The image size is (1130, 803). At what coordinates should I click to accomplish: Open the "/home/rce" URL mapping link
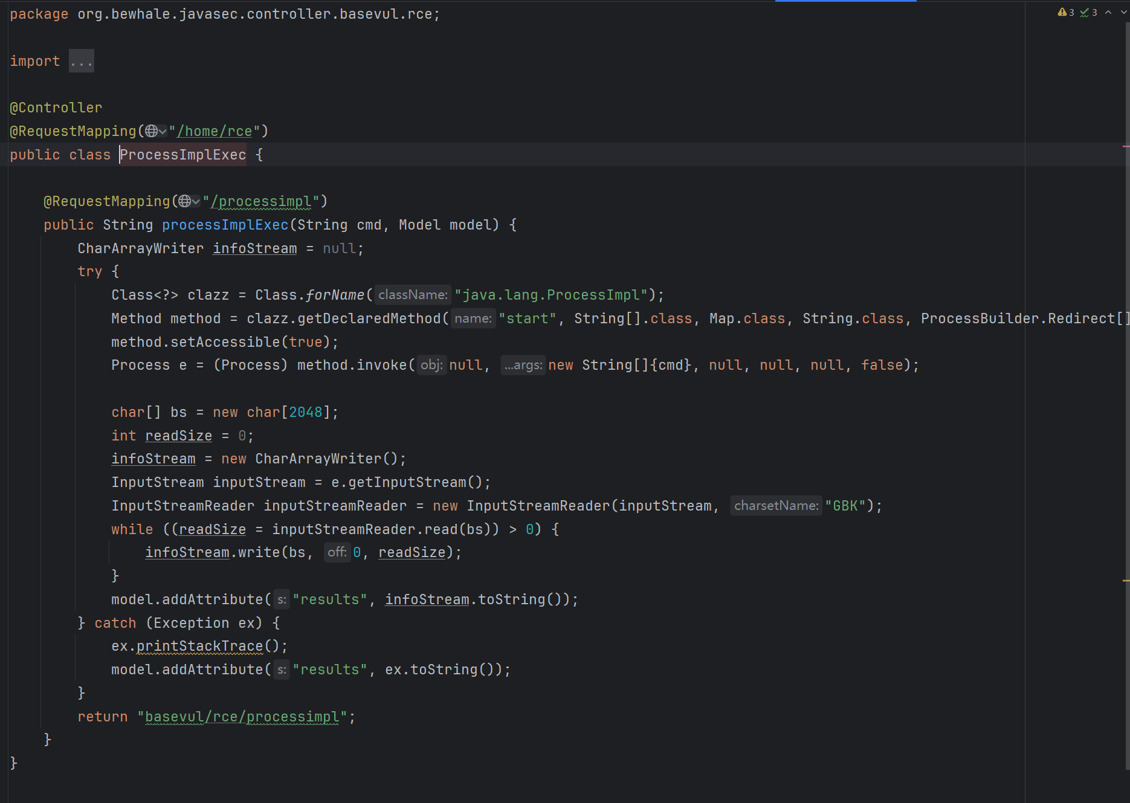click(x=215, y=131)
